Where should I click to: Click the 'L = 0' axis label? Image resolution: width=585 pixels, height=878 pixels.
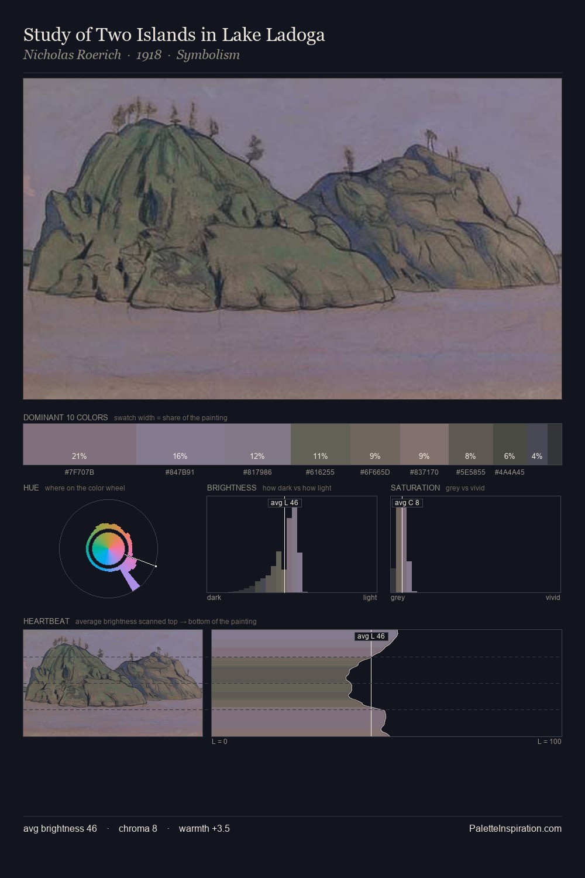tap(219, 742)
